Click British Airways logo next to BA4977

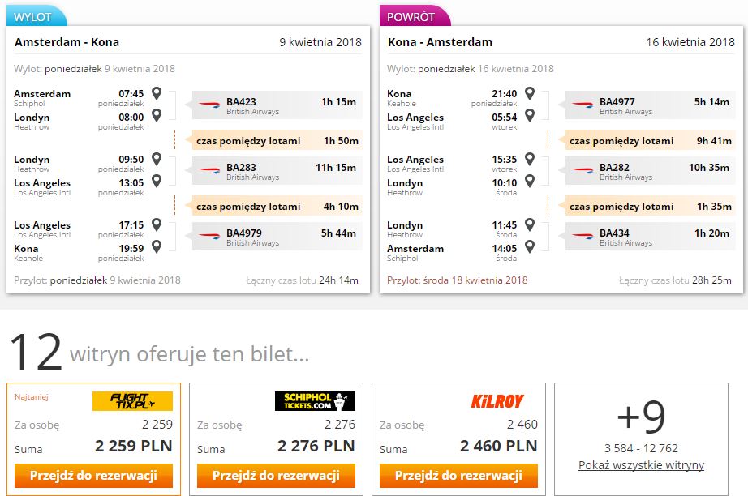click(582, 105)
